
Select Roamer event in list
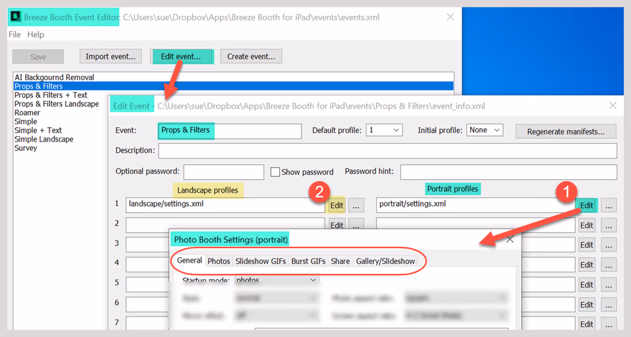[x=27, y=113]
